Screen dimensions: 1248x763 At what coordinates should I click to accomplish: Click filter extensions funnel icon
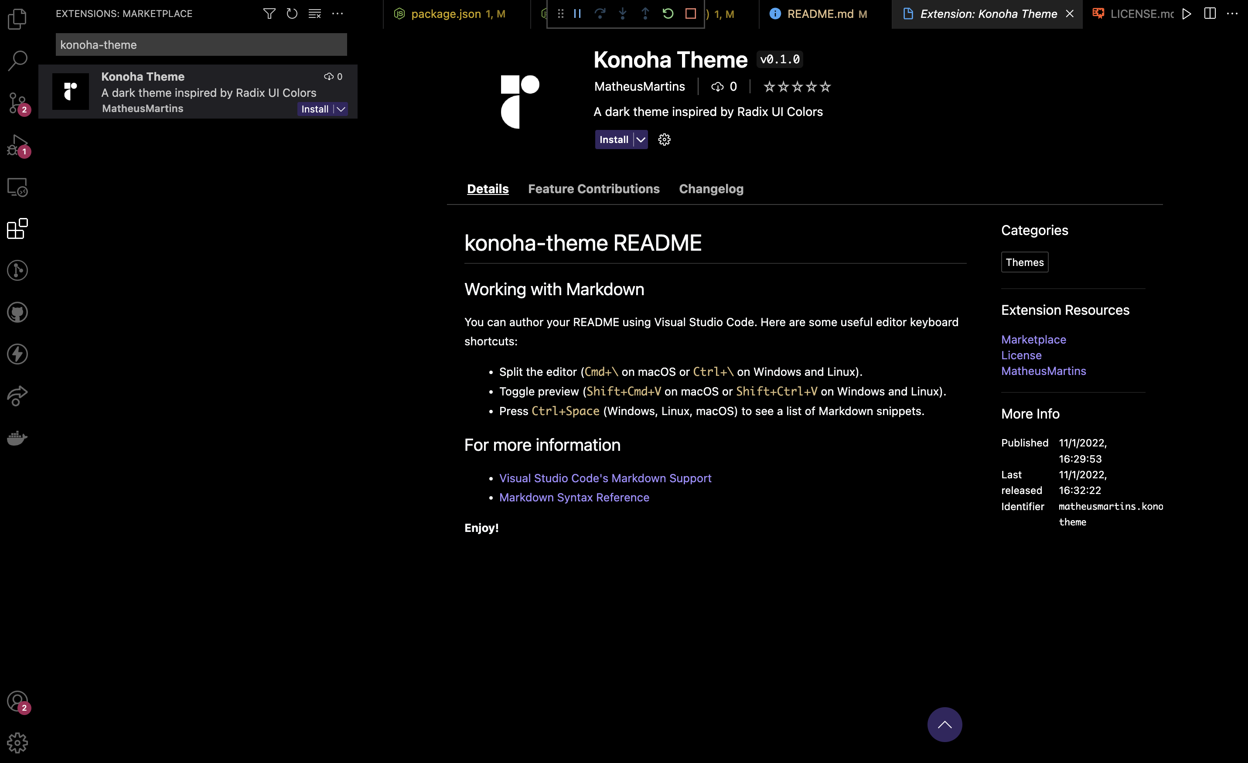click(269, 14)
